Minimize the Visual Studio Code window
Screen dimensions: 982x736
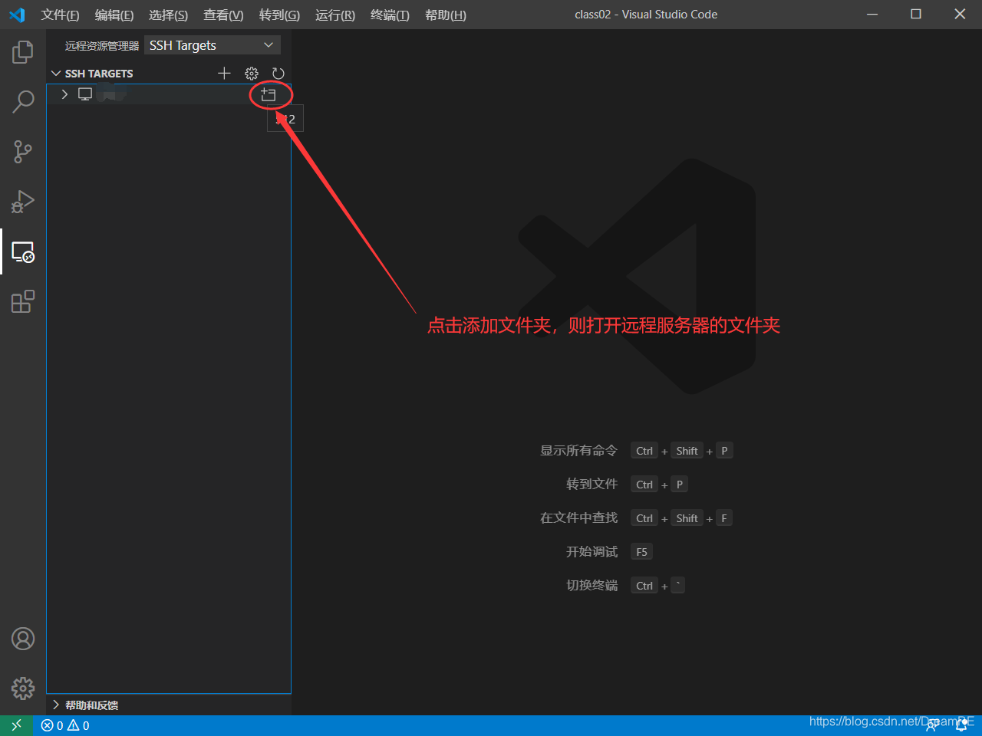(872, 15)
